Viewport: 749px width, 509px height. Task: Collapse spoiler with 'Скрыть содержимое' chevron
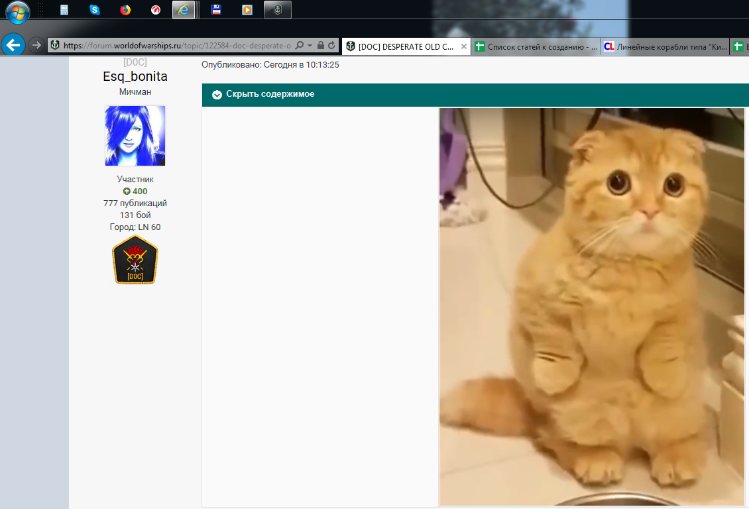pyautogui.click(x=217, y=95)
